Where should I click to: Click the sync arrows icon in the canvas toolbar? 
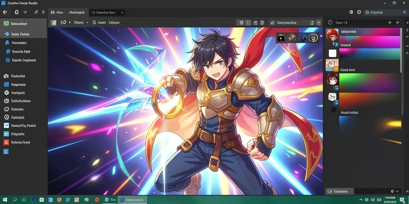click(64, 23)
